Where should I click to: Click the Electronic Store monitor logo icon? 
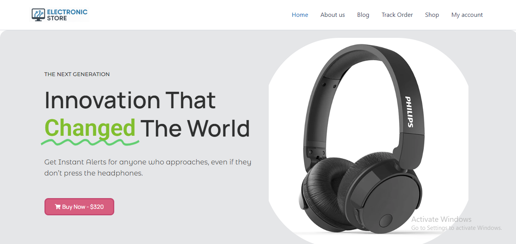(38, 15)
